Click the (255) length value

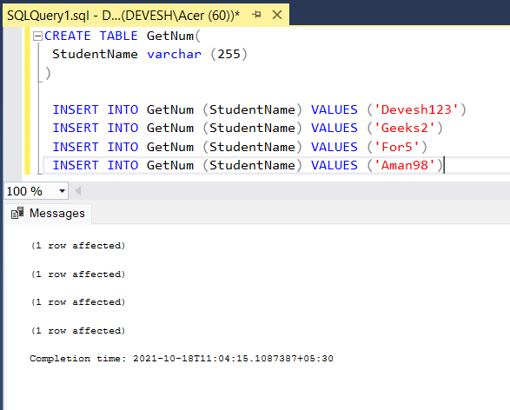[229, 55]
